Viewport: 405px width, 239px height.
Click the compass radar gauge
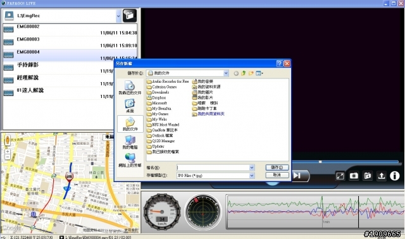tap(203, 212)
